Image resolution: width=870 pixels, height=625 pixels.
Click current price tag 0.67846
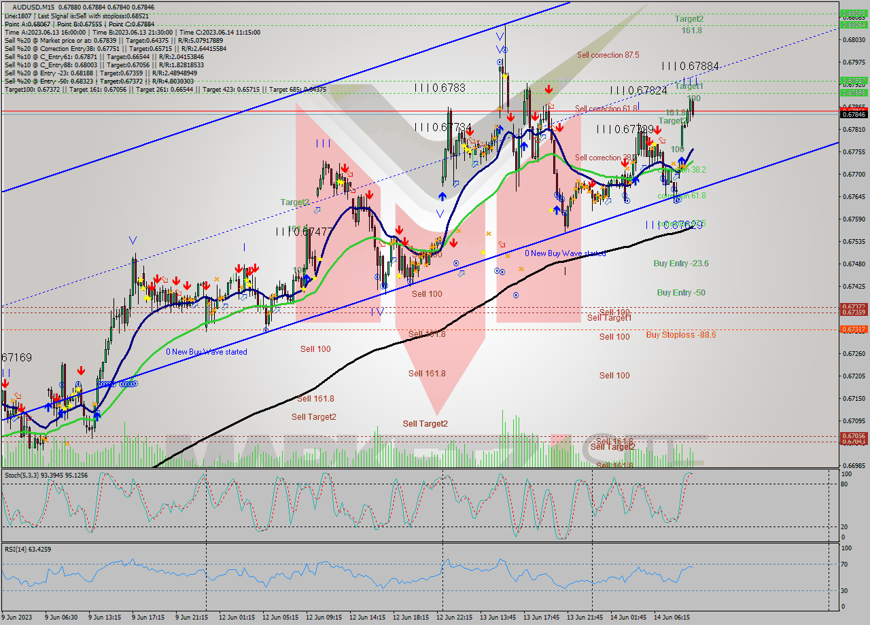[x=854, y=115]
